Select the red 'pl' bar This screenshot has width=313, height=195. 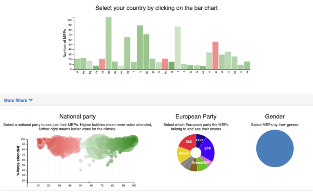coord(215,55)
